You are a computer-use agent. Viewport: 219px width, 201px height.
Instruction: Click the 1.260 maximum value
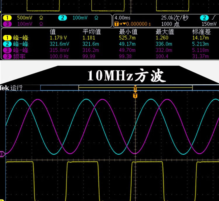(x=162, y=38)
